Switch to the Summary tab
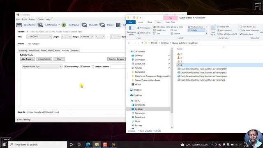The image size is (263, 148). tap(23, 51)
